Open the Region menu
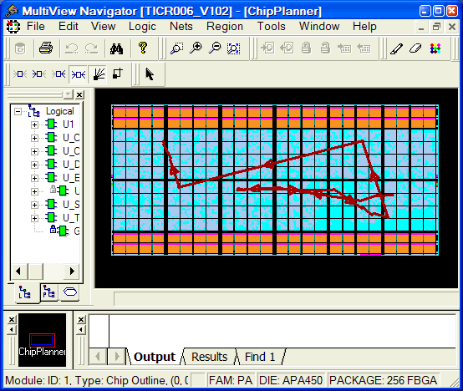The width and height of the screenshot is (463, 391). pyautogui.click(x=225, y=27)
